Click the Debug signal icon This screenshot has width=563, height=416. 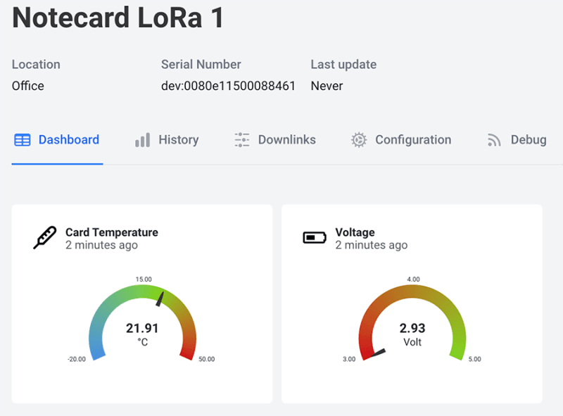click(494, 139)
